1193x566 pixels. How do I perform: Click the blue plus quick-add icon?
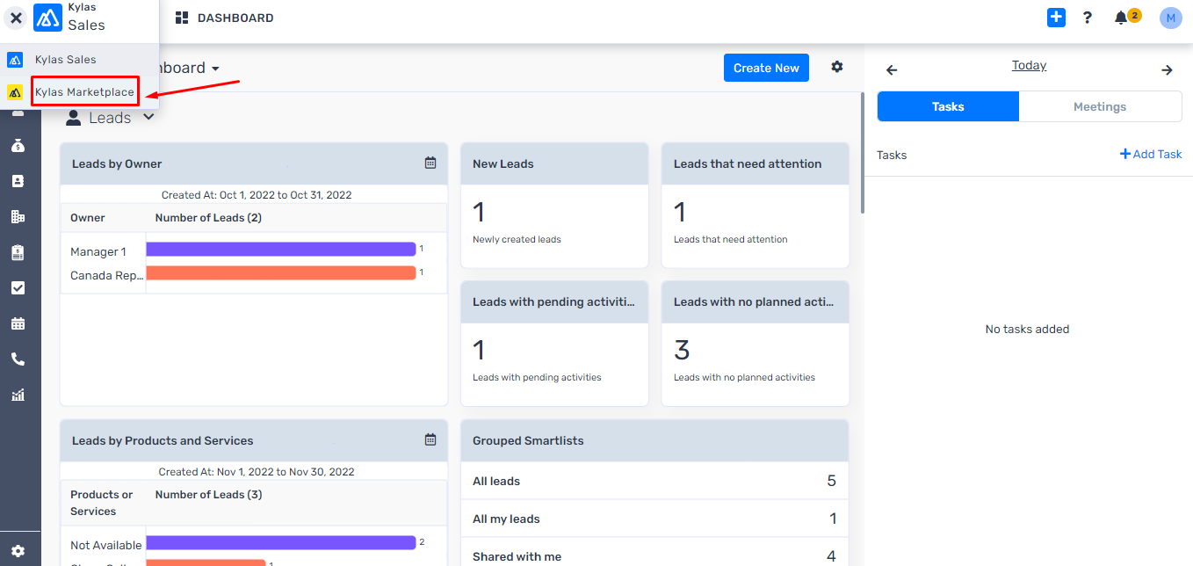click(x=1056, y=18)
